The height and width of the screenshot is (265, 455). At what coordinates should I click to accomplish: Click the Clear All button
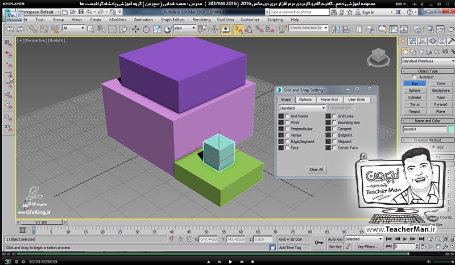coord(316,170)
